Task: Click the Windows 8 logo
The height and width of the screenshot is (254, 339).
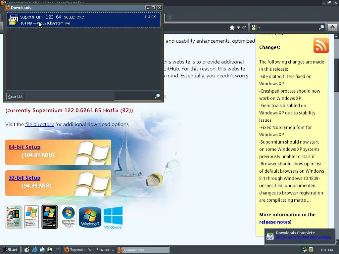Action: pos(113,218)
